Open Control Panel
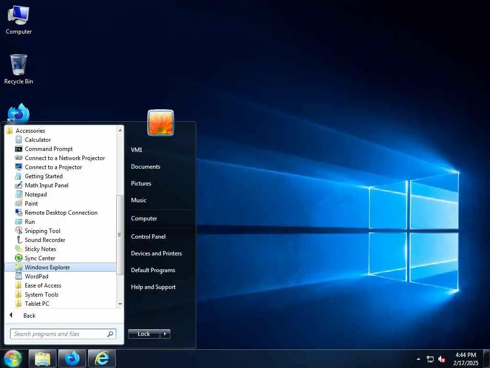 coord(148,237)
